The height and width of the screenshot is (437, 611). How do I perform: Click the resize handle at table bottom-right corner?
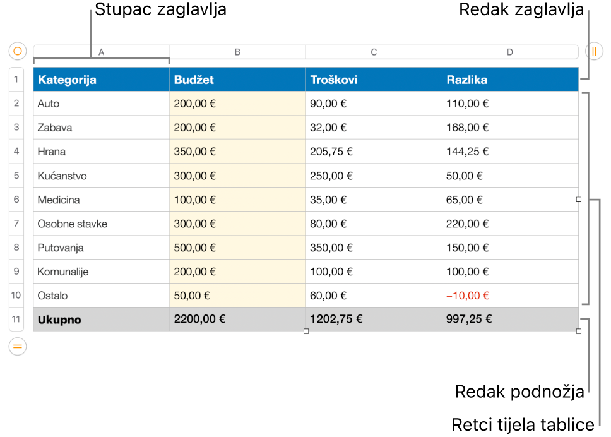[x=579, y=332]
